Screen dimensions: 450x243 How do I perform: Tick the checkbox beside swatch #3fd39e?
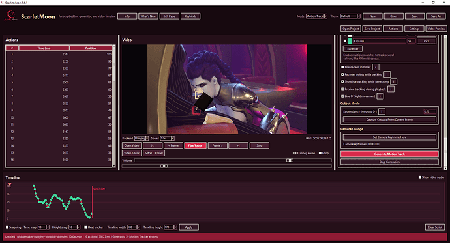pyautogui.click(x=345, y=41)
